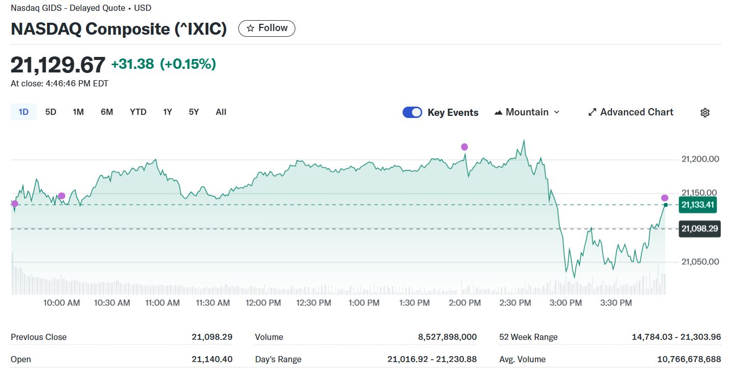Click key event marker at chart end
The width and height of the screenshot is (729, 370).
[665, 198]
